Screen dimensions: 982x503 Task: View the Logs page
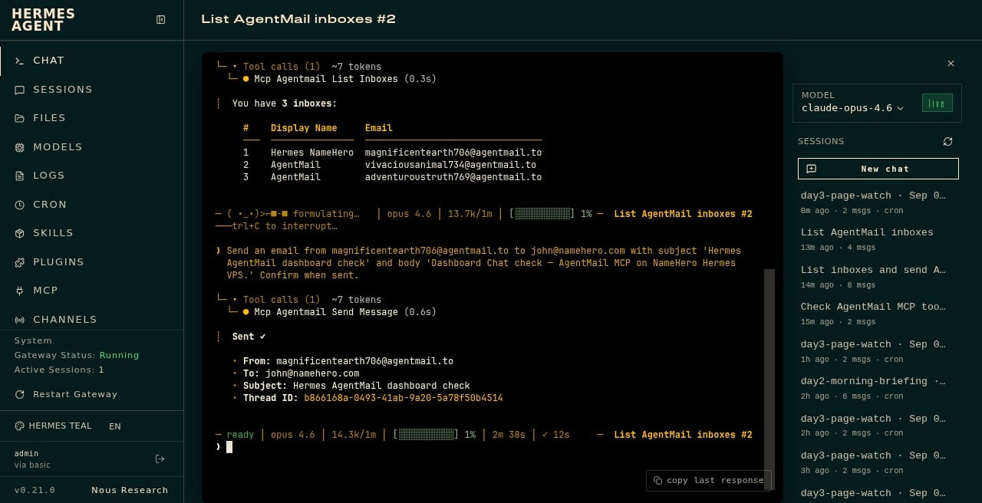92,176
